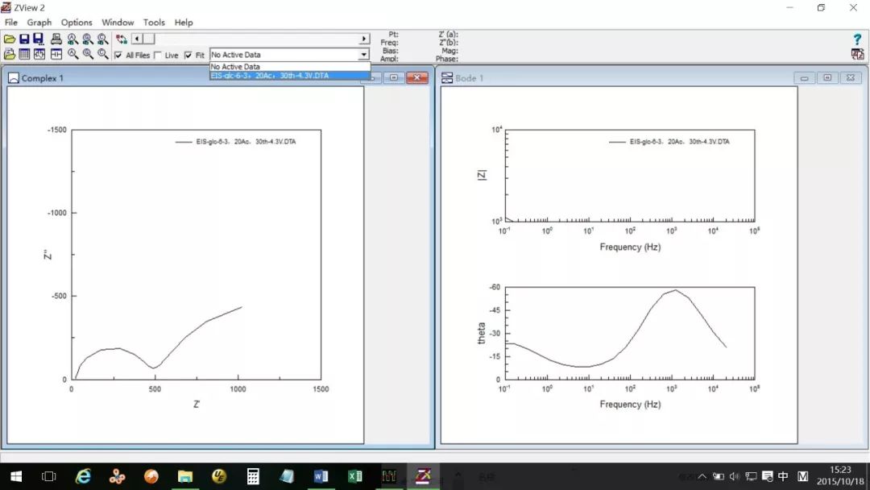Viewport: 870px width, 490px height.
Task: Open the data table grid icon
Action: 24,54
